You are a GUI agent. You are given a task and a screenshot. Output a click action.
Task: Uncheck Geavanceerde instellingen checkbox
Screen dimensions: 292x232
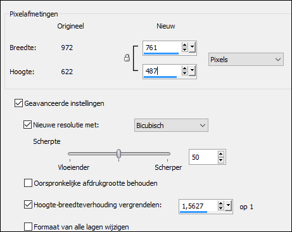point(18,103)
